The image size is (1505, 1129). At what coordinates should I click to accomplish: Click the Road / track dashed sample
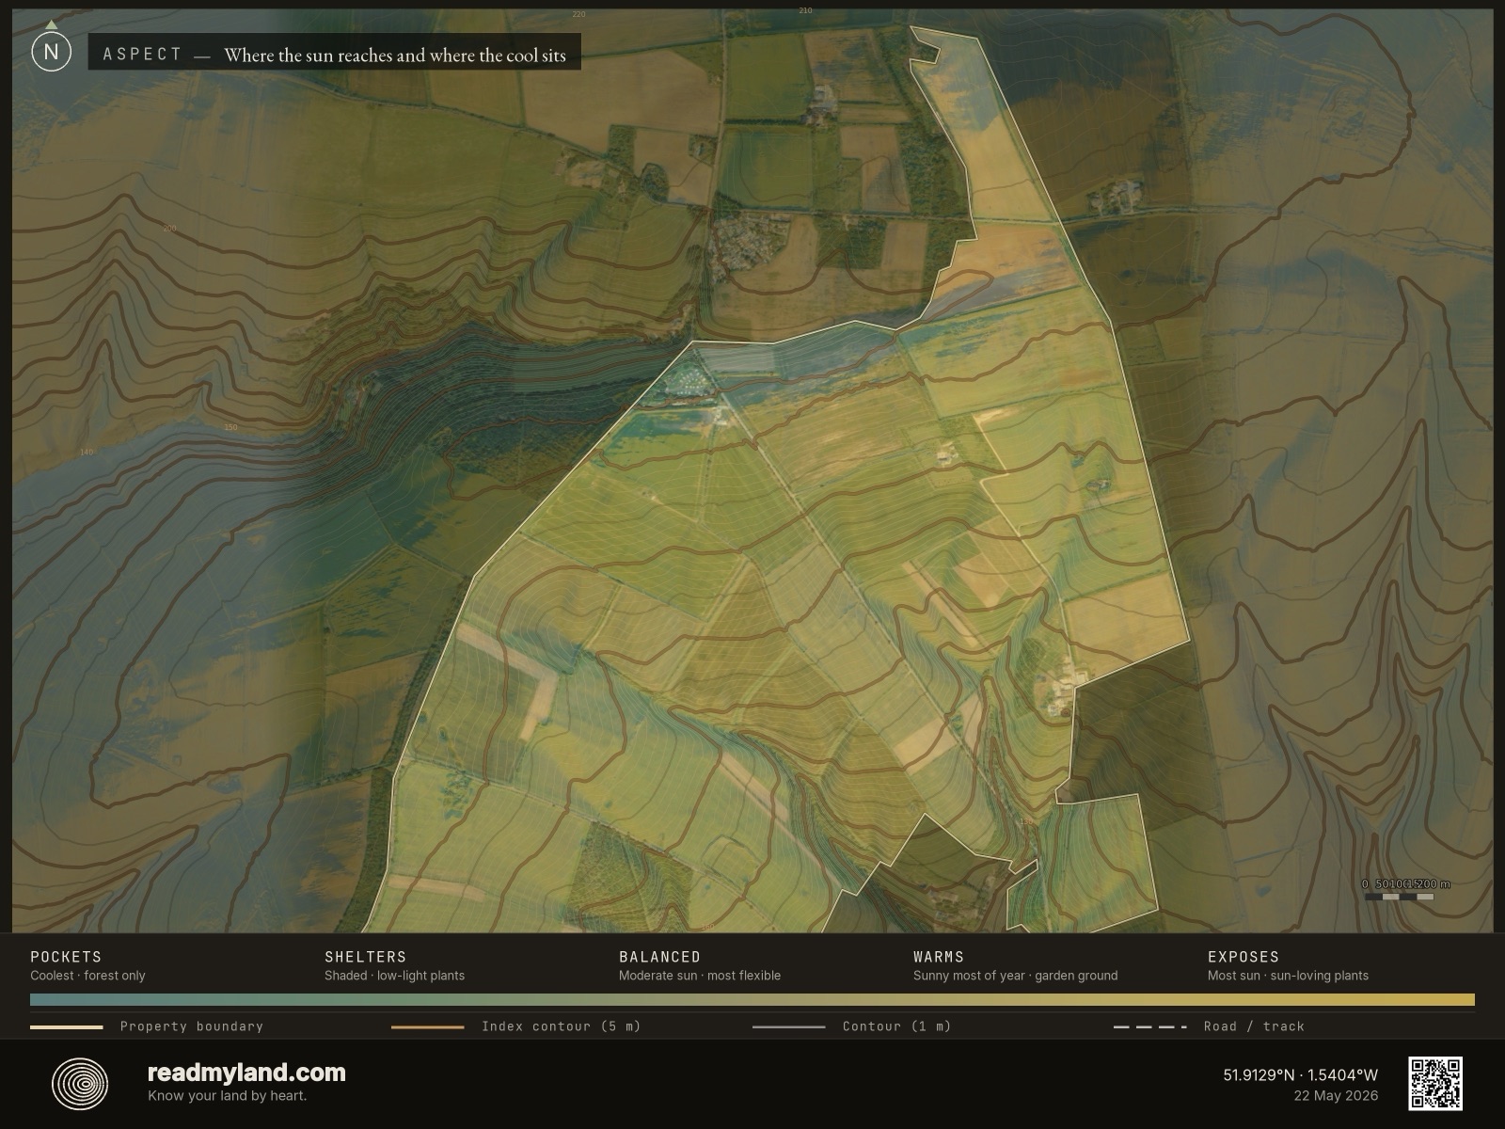tap(1149, 1026)
